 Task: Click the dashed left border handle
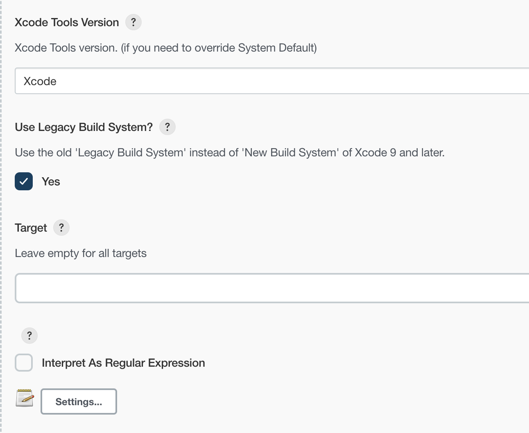pos(1,216)
